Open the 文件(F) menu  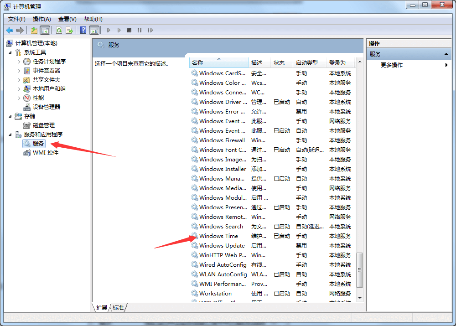(x=16, y=19)
